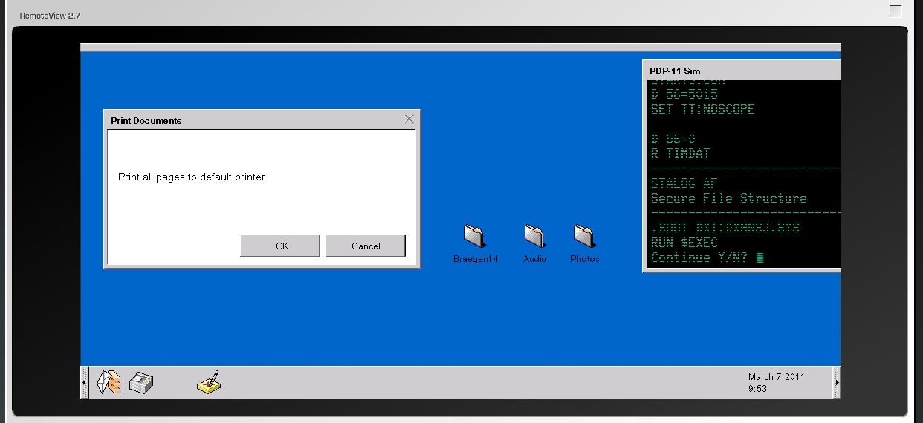Toggle the square box in RemoteView's top-right

(x=896, y=11)
